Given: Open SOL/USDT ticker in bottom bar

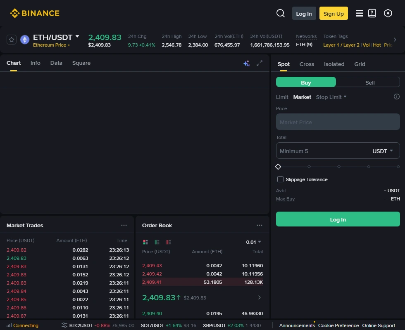Looking at the screenshot, I should [x=169, y=325].
